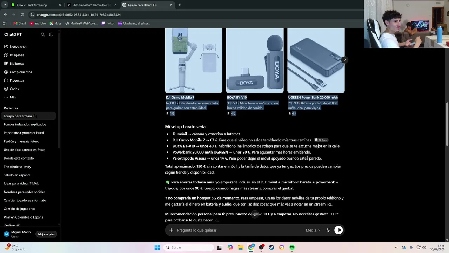Open the 'Fondos indexados explicados' chat
The height and width of the screenshot is (253, 449).
pos(28,124)
